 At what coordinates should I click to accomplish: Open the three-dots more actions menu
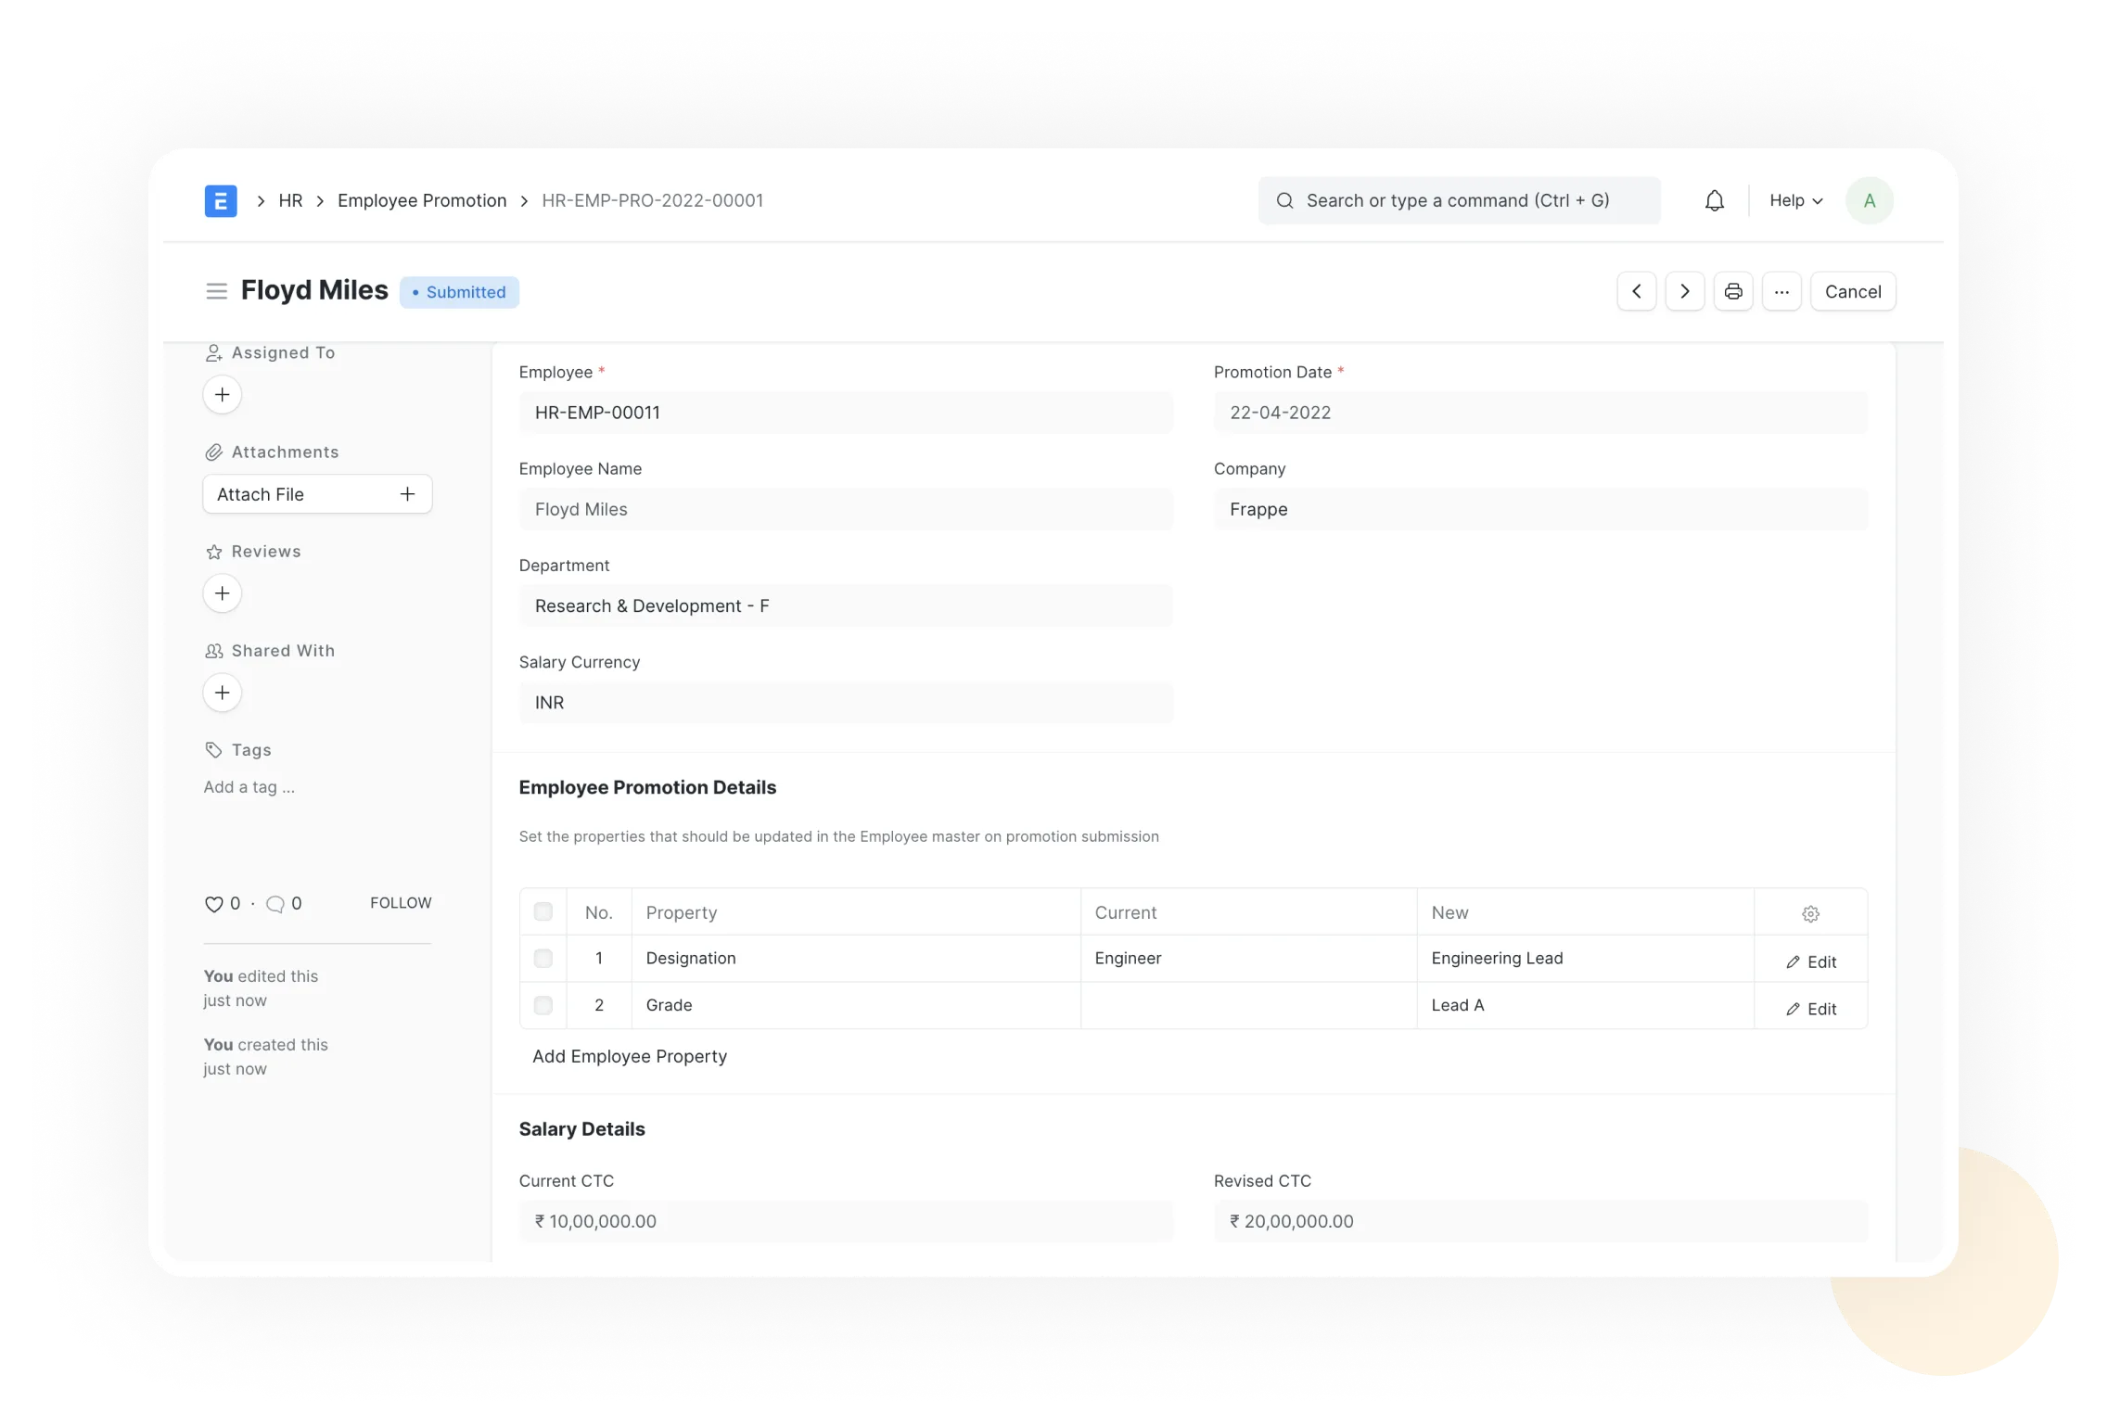point(1781,291)
